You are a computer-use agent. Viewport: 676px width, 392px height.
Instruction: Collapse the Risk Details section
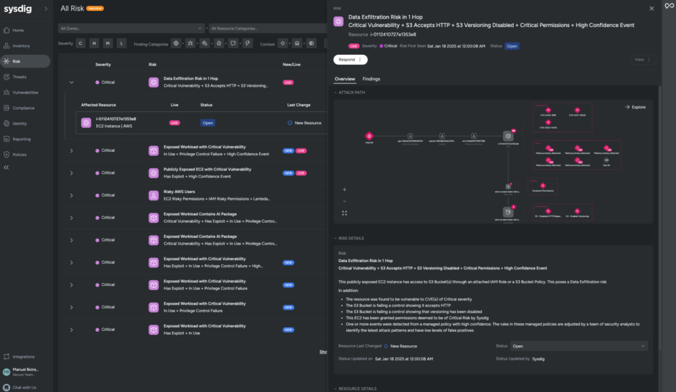336,238
